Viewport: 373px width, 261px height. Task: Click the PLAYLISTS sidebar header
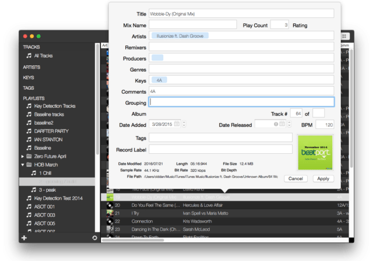[x=34, y=98]
